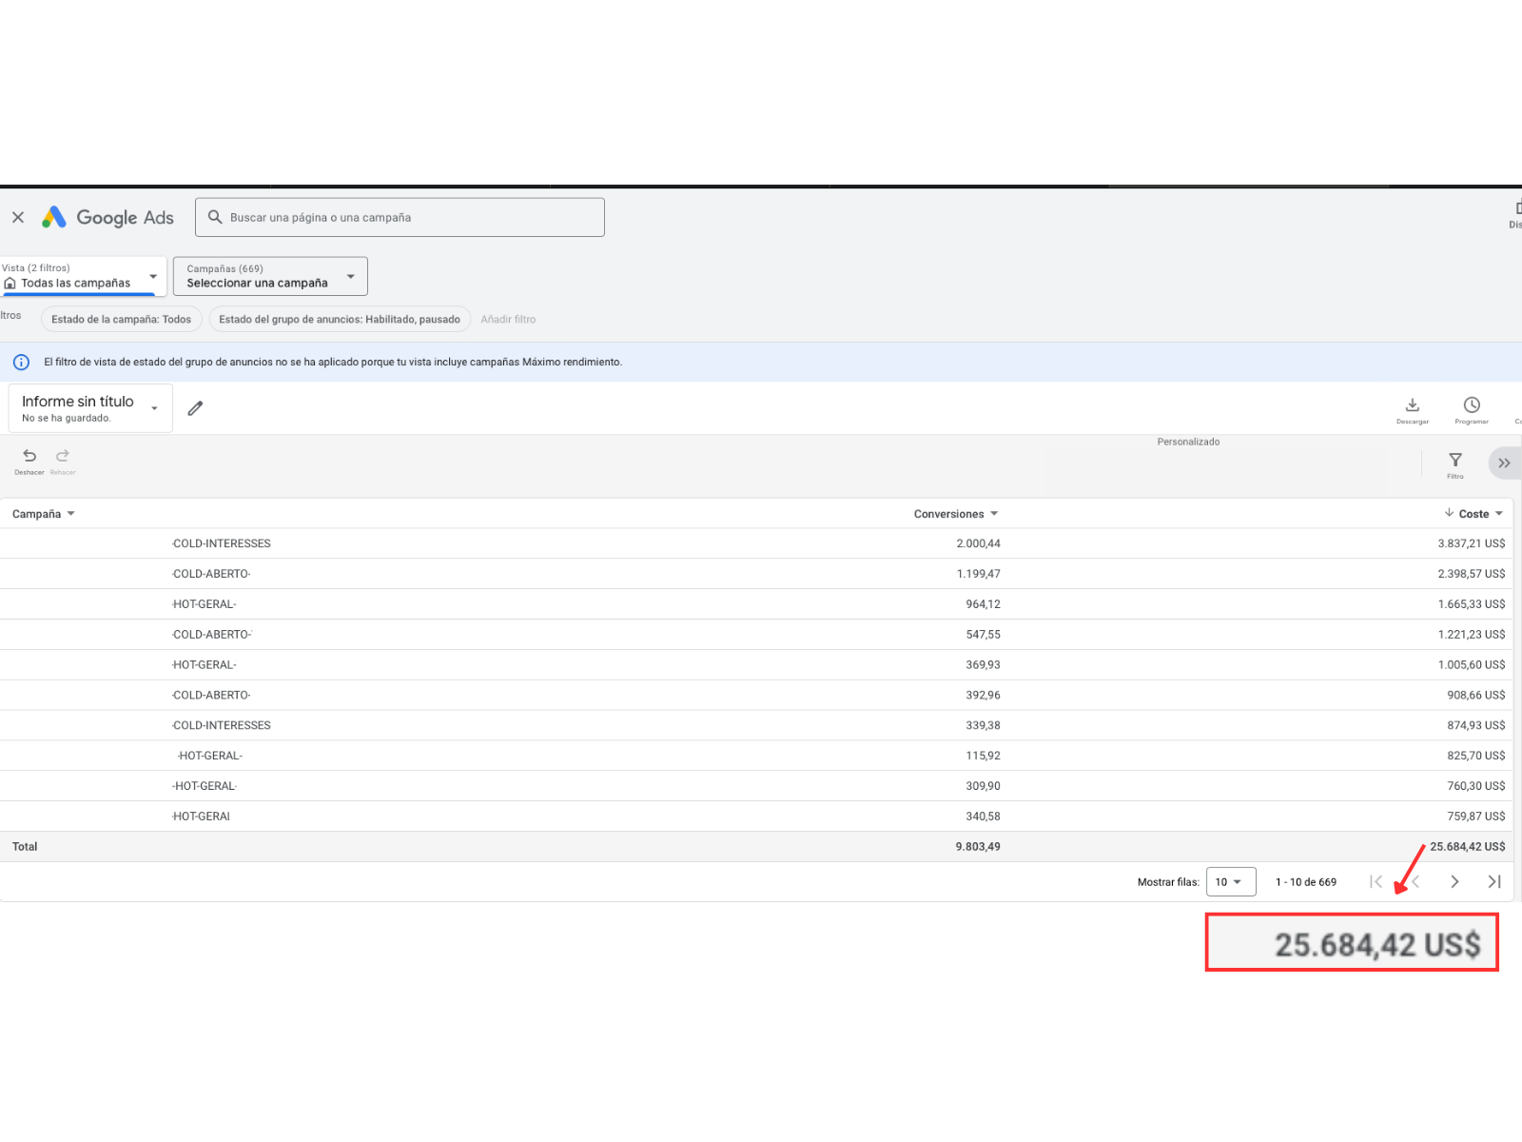This screenshot has height=1142, width=1522.
Task: Click the Descargar download icon
Action: click(1412, 406)
